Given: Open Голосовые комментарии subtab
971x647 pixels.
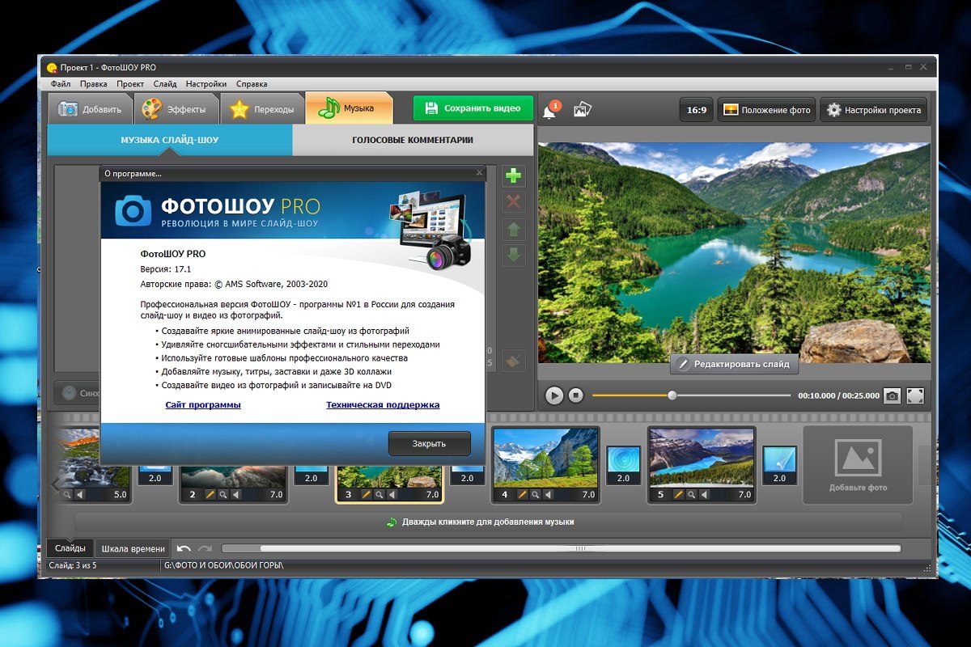Looking at the screenshot, I should pyautogui.click(x=413, y=140).
